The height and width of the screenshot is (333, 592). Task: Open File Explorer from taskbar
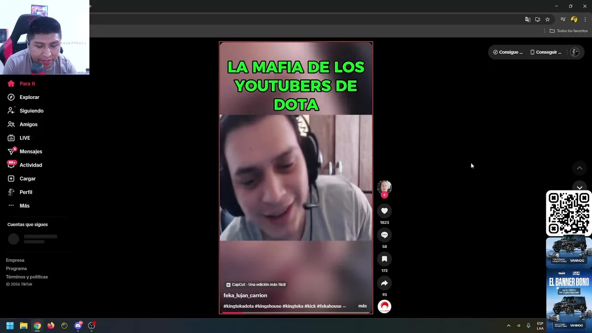pos(24,326)
